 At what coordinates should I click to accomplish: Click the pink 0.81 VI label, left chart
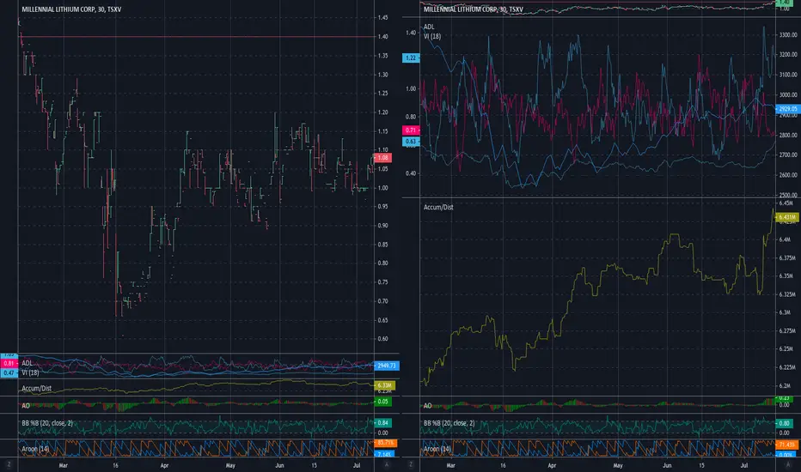[9, 363]
